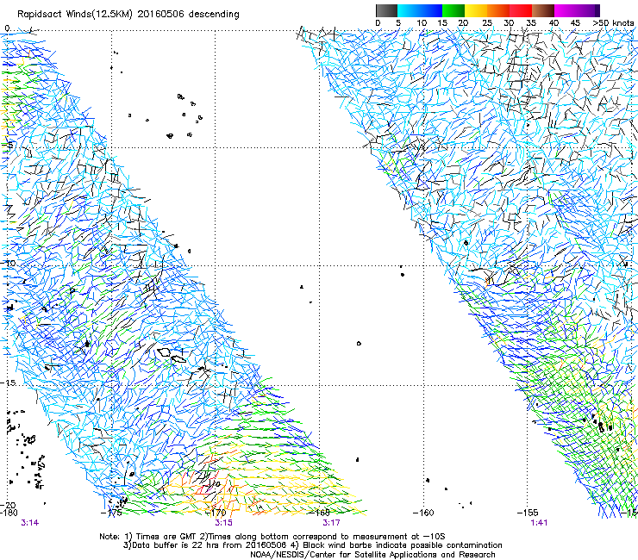The height and width of the screenshot is (560, 638).
Task: Click the legend scale label '30'
Action: click(x=509, y=22)
